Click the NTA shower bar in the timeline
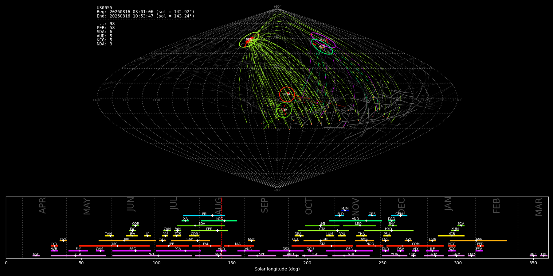553x276 pixels. [351, 256]
